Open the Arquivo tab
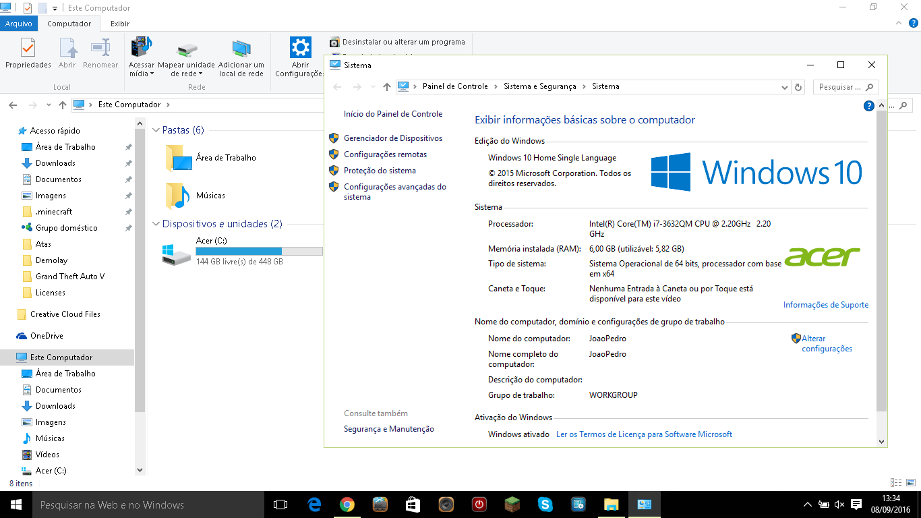 (19, 24)
